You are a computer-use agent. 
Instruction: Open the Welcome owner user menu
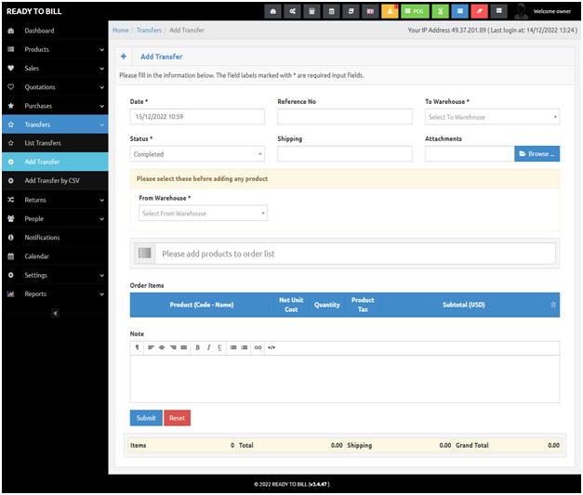click(544, 11)
